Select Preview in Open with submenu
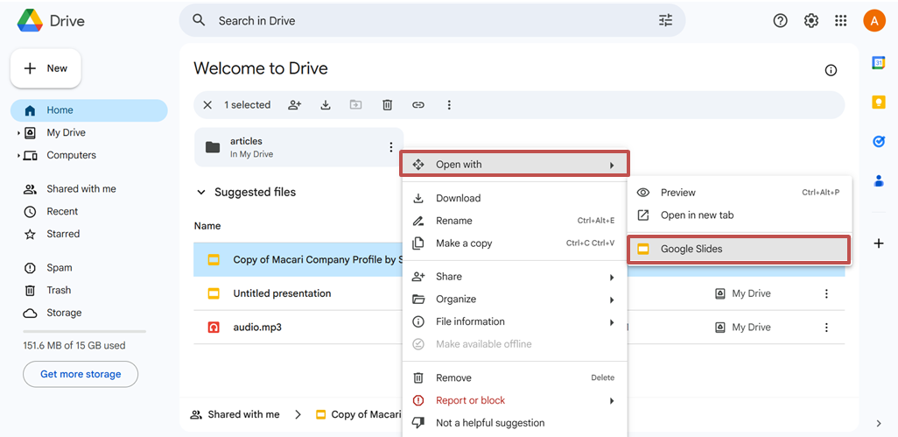 tap(740, 193)
